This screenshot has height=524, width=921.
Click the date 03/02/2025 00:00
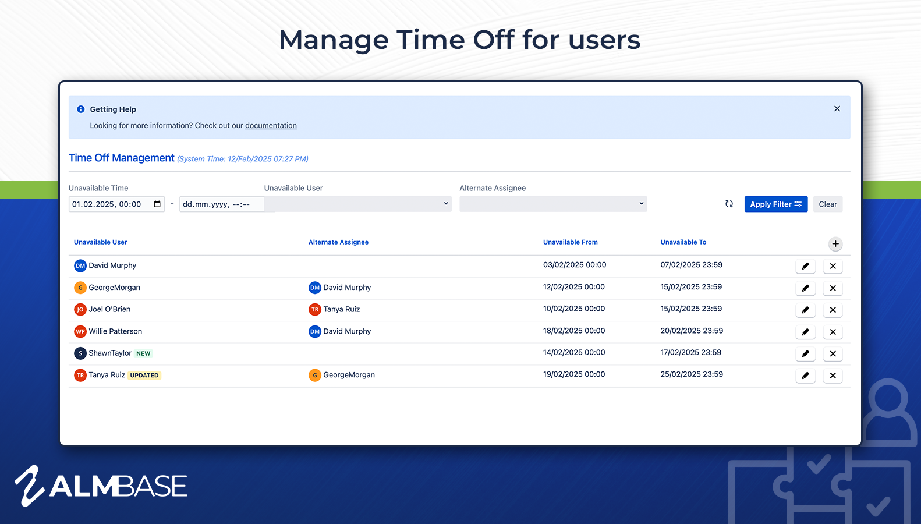pos(575,265)
